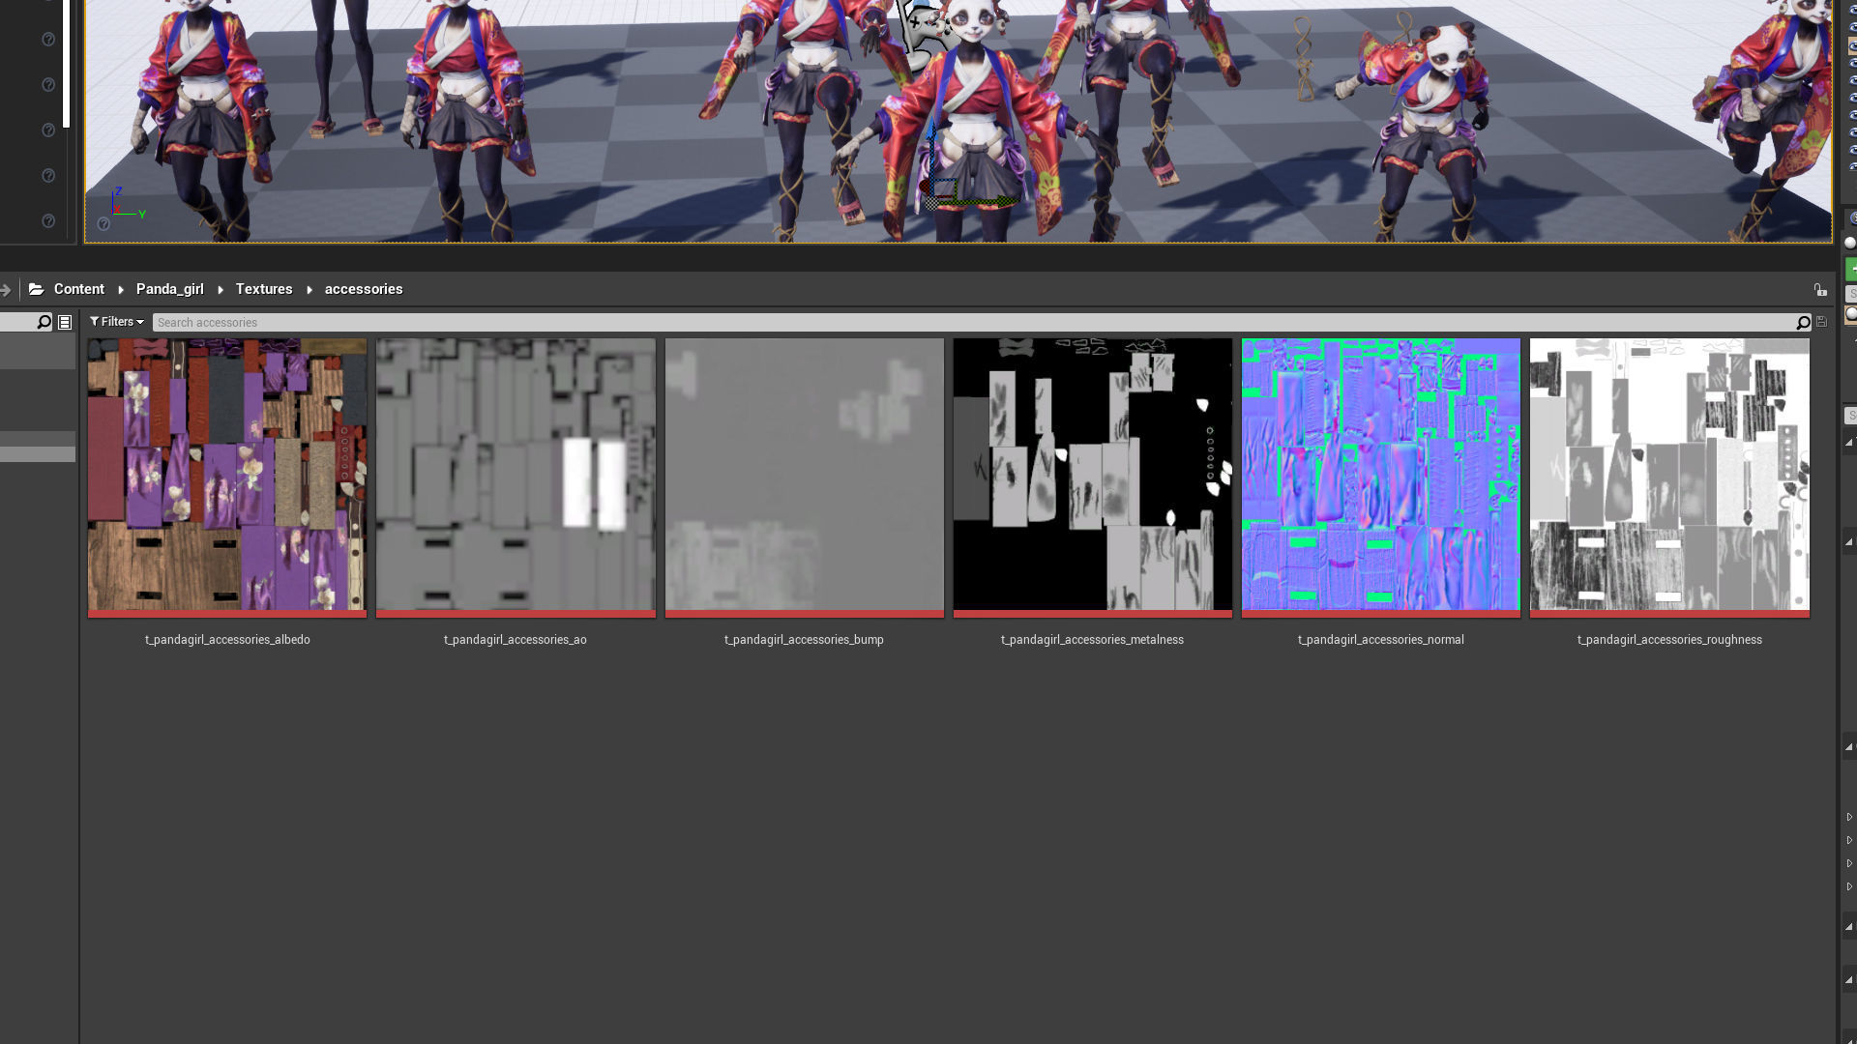Click the asset search magnifier icon

click(x=1803, y=323)
